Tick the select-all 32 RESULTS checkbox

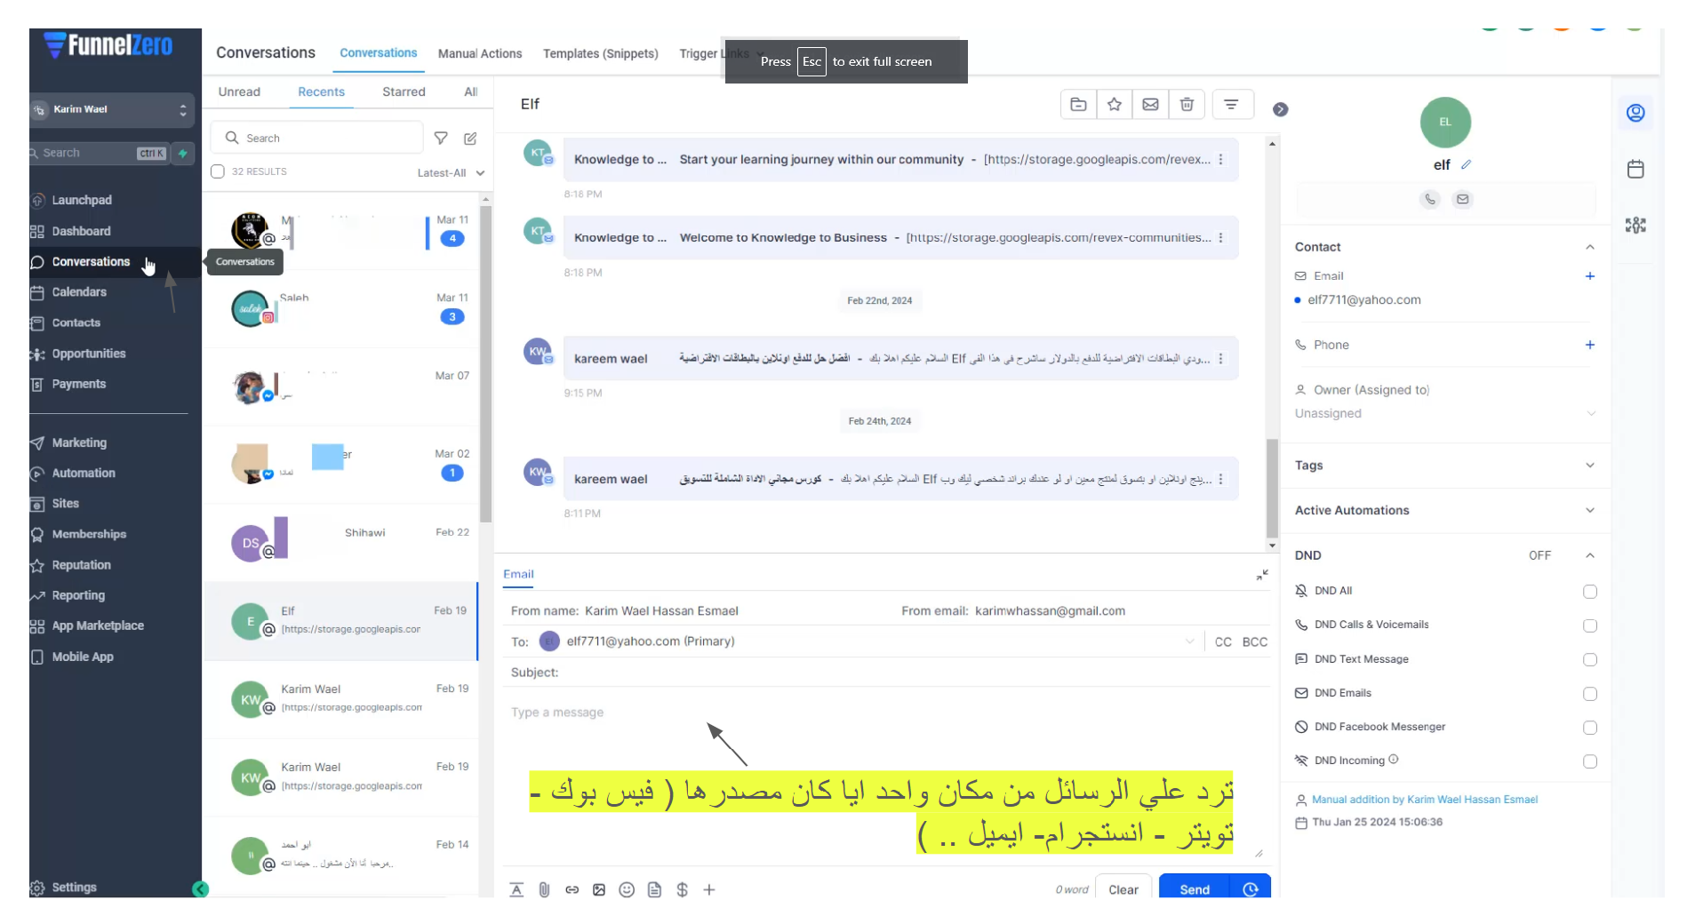(217, 171)
